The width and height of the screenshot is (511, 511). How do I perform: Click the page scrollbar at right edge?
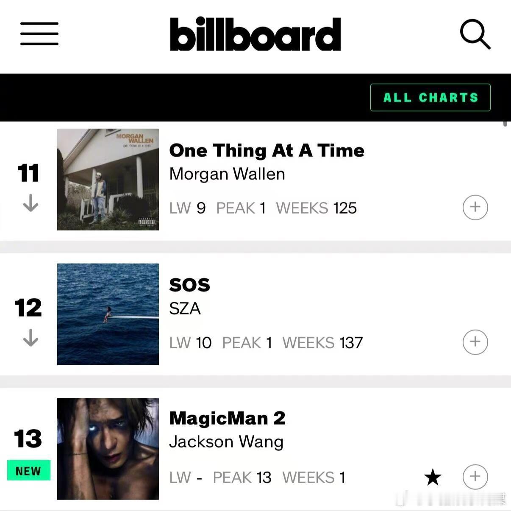point(505,124)
